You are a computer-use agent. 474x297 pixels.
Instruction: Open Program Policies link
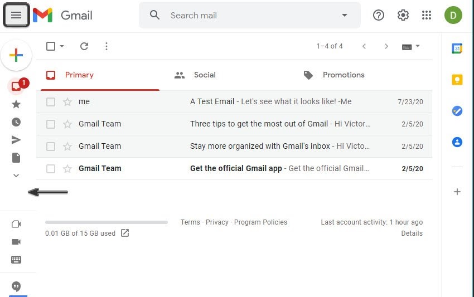tap(260, 222)
